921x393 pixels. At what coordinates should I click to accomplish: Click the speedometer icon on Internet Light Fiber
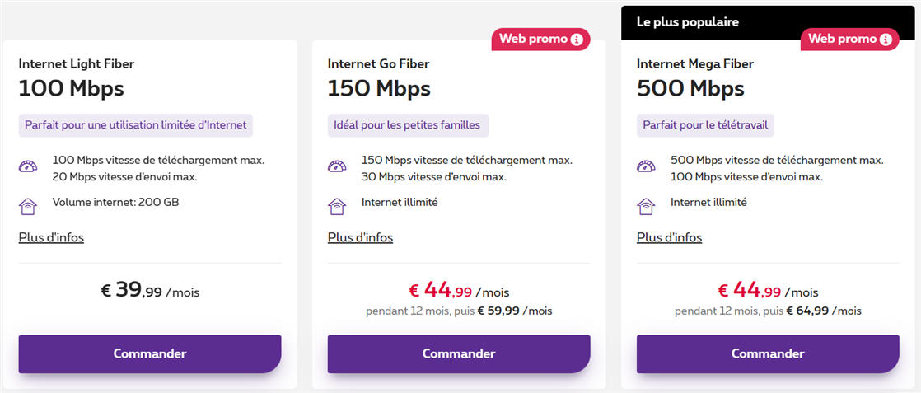[x=28, y=167]
